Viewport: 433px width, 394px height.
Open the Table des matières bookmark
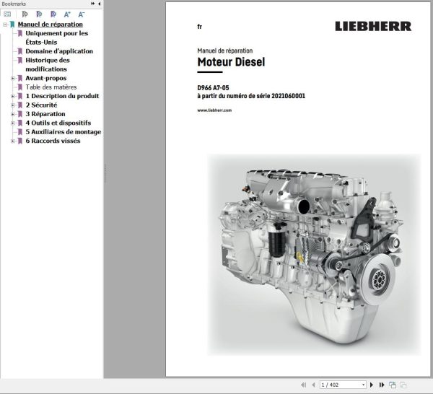click(x=51, y=87)
